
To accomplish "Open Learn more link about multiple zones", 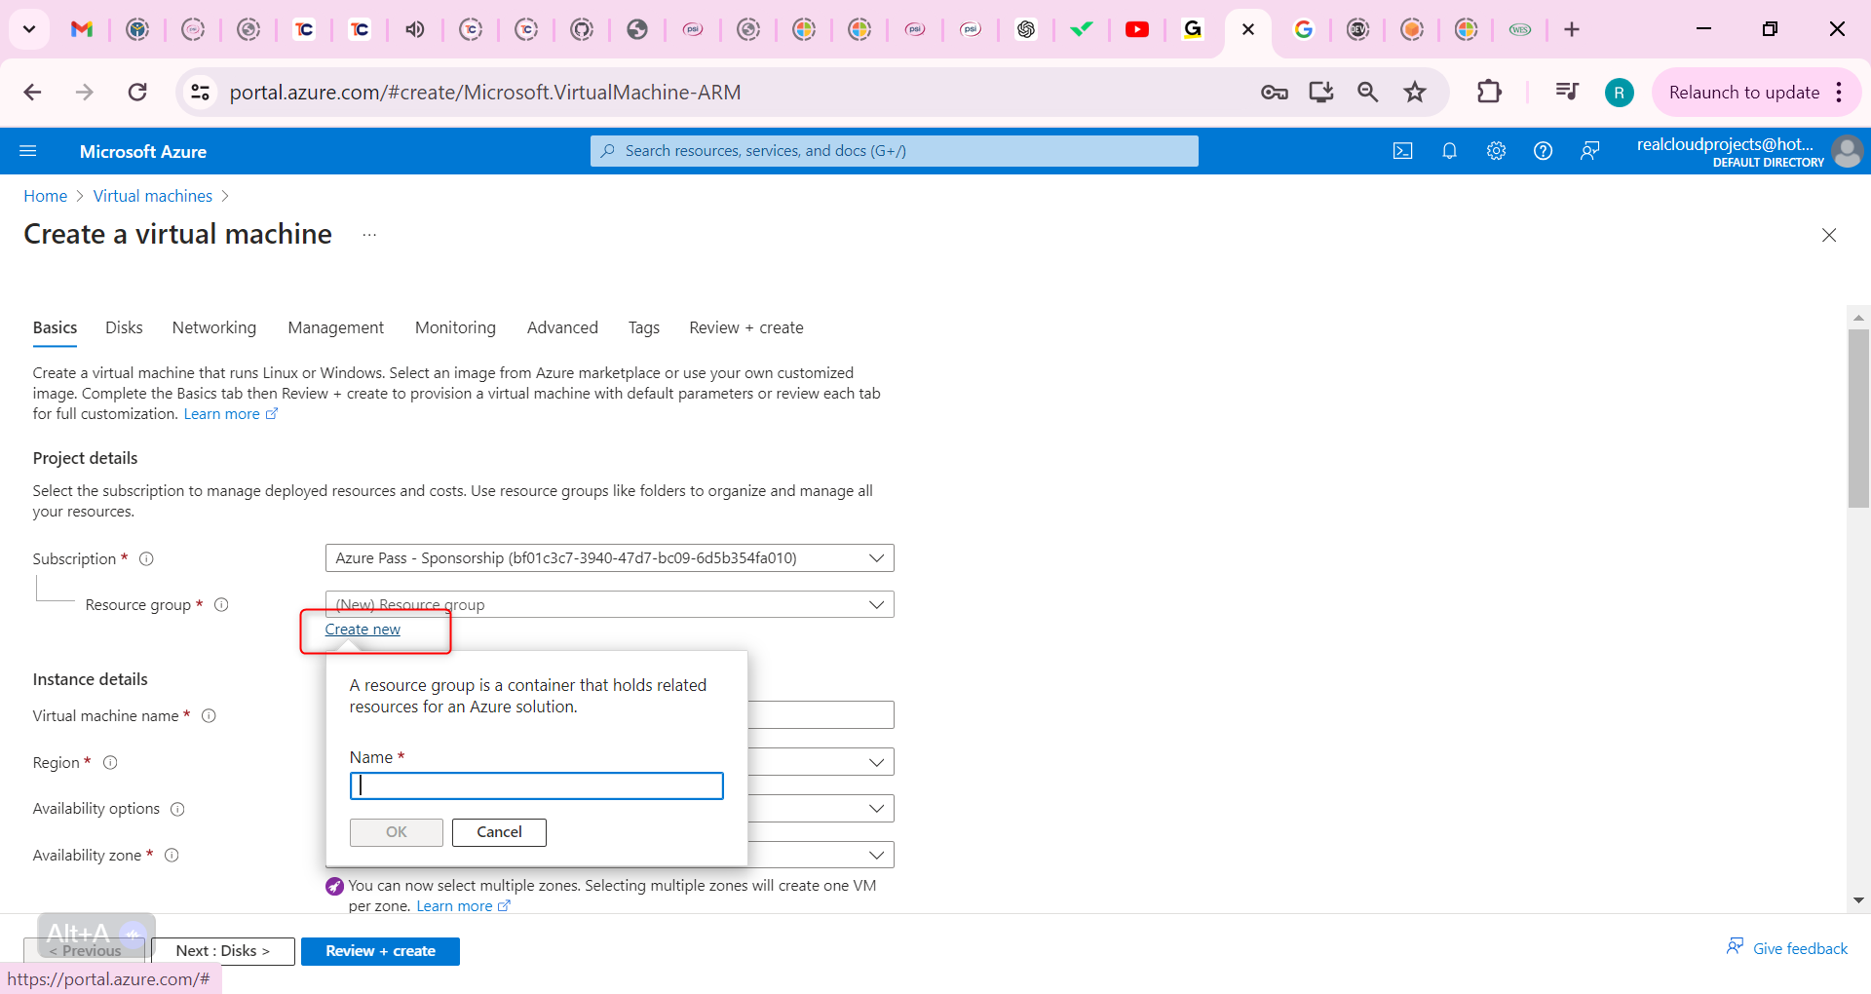I will coord(464,906).
